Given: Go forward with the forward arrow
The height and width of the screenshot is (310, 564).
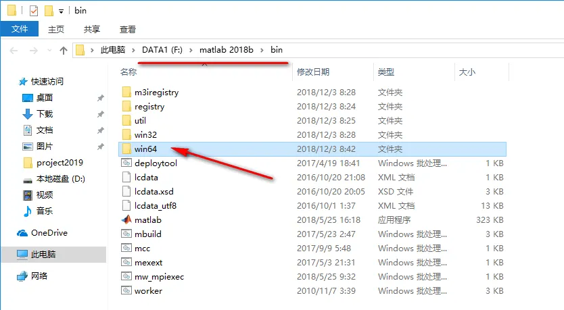Looking at the screenshot, I should click(x=33, y=51).
